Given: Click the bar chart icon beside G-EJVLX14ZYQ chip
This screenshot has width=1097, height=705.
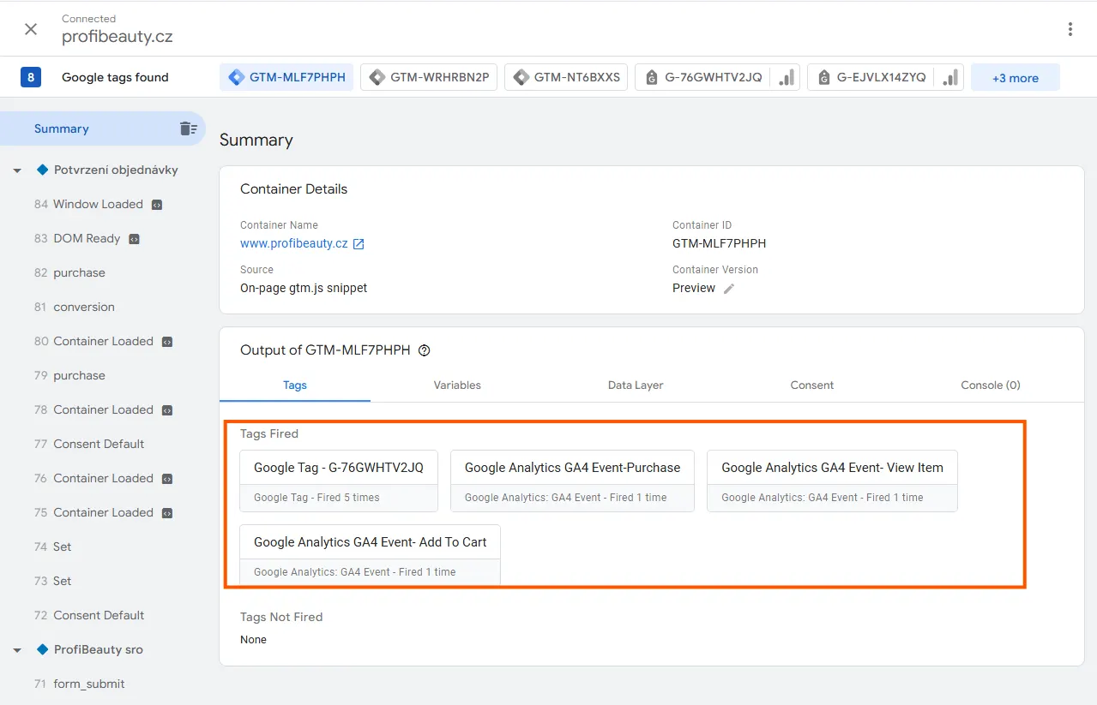Looking at the screenshot, I should tap(949, 78).
